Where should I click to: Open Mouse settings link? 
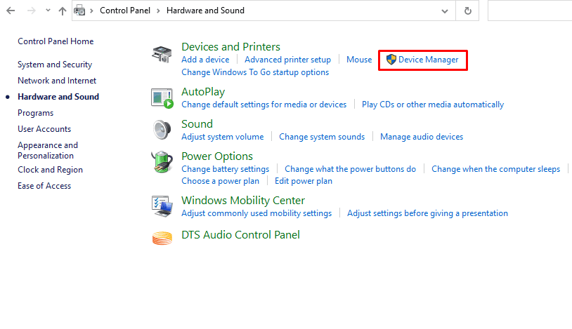(x=359, y=60)
